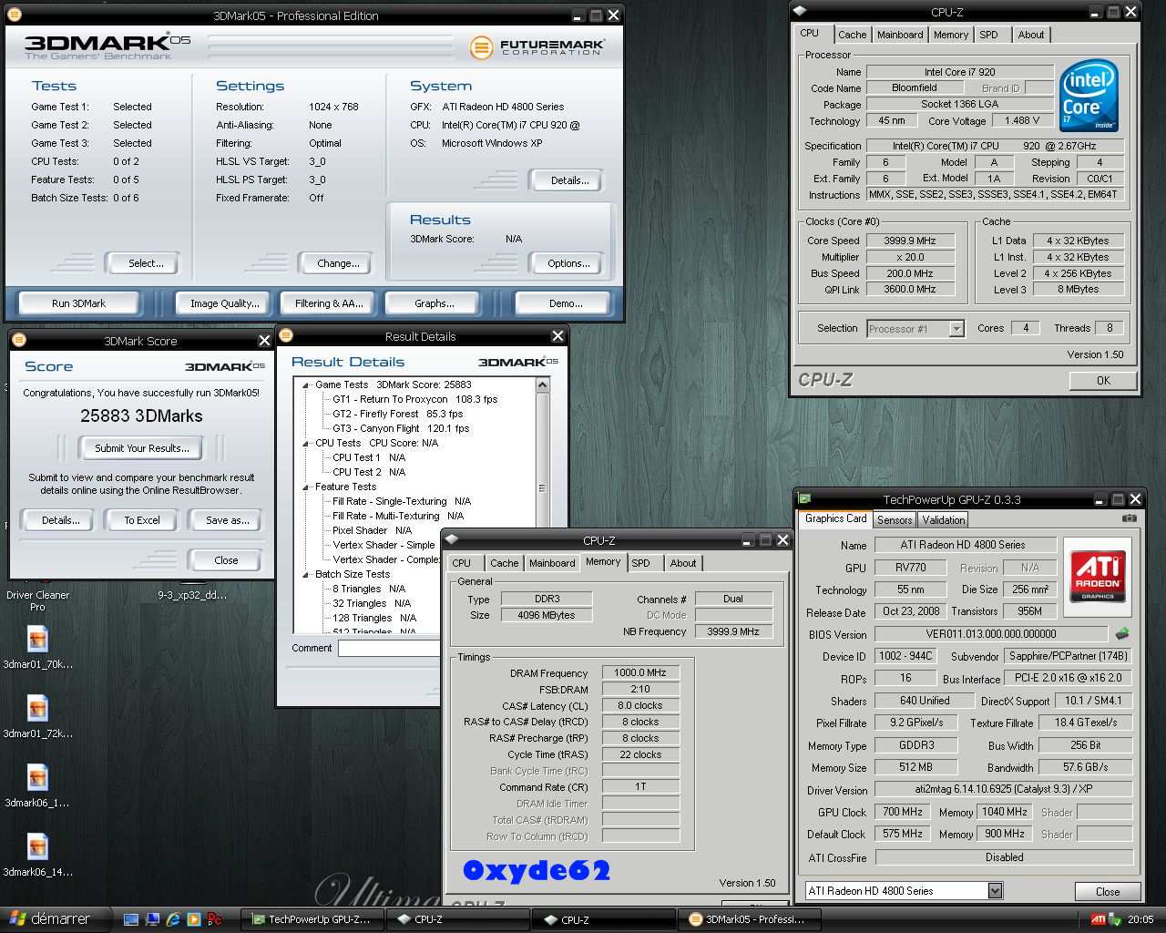The height and width of the screenshot is (933, 1166).
Task: Open the démarrer Start button
Action: pos(55,919)
